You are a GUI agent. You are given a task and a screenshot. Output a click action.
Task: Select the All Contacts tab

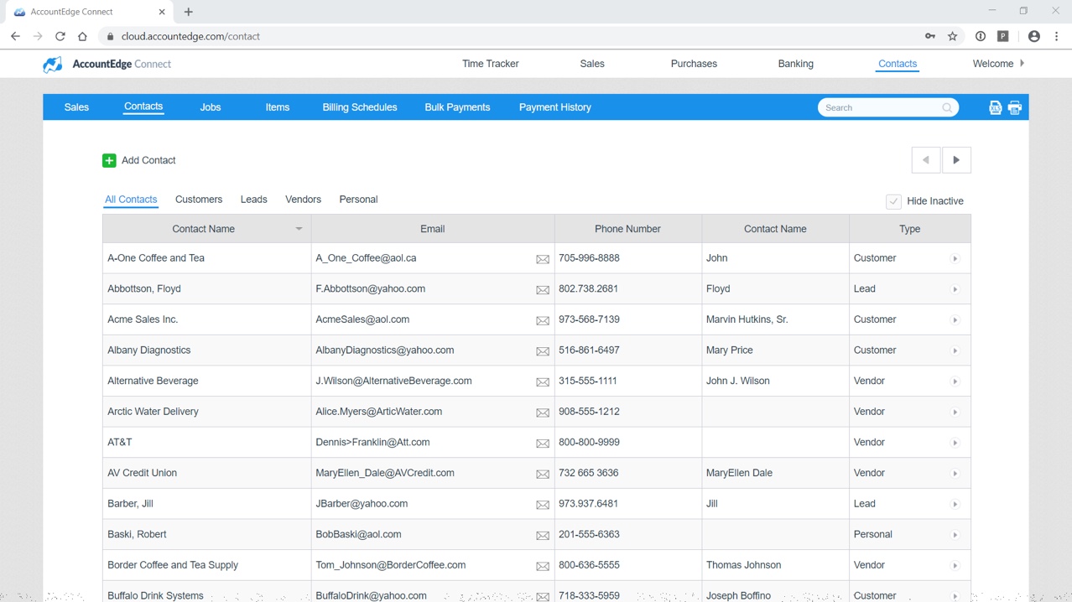[x=131, y=200]
